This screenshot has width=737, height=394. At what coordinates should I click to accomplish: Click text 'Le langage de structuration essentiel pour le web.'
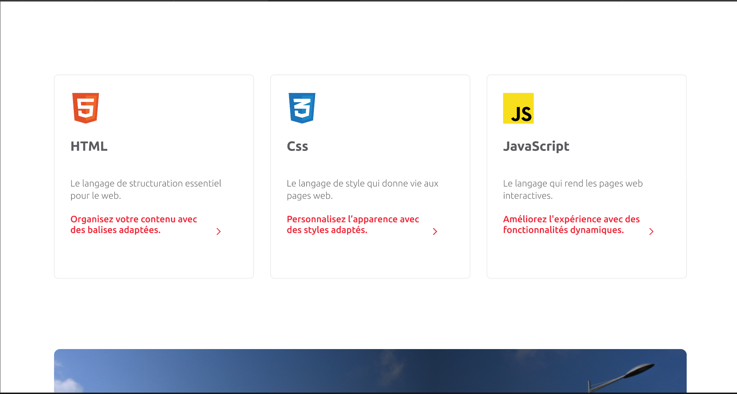pos(146,190)
